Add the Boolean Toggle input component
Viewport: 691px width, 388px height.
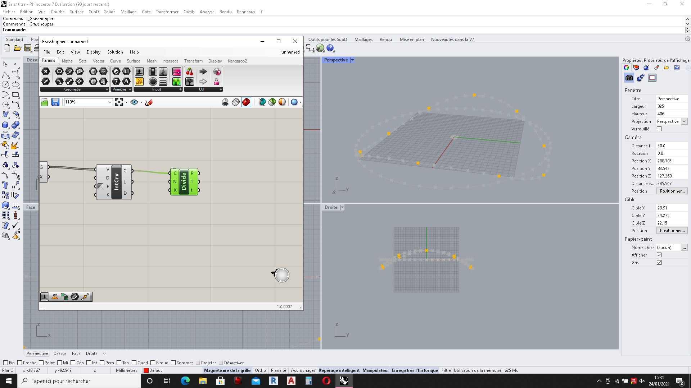point(153,71)
